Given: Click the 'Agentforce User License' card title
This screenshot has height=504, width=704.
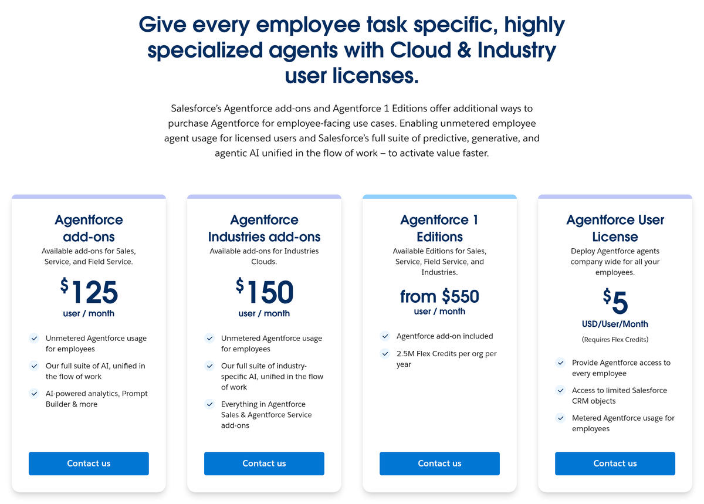Looking at the screenshot, I should pyautogui.click(x=615, y=228).
